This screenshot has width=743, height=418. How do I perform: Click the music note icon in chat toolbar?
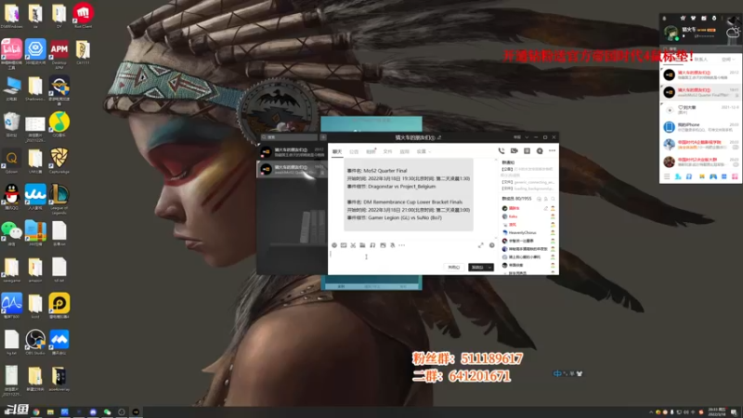tap(373, 245)
